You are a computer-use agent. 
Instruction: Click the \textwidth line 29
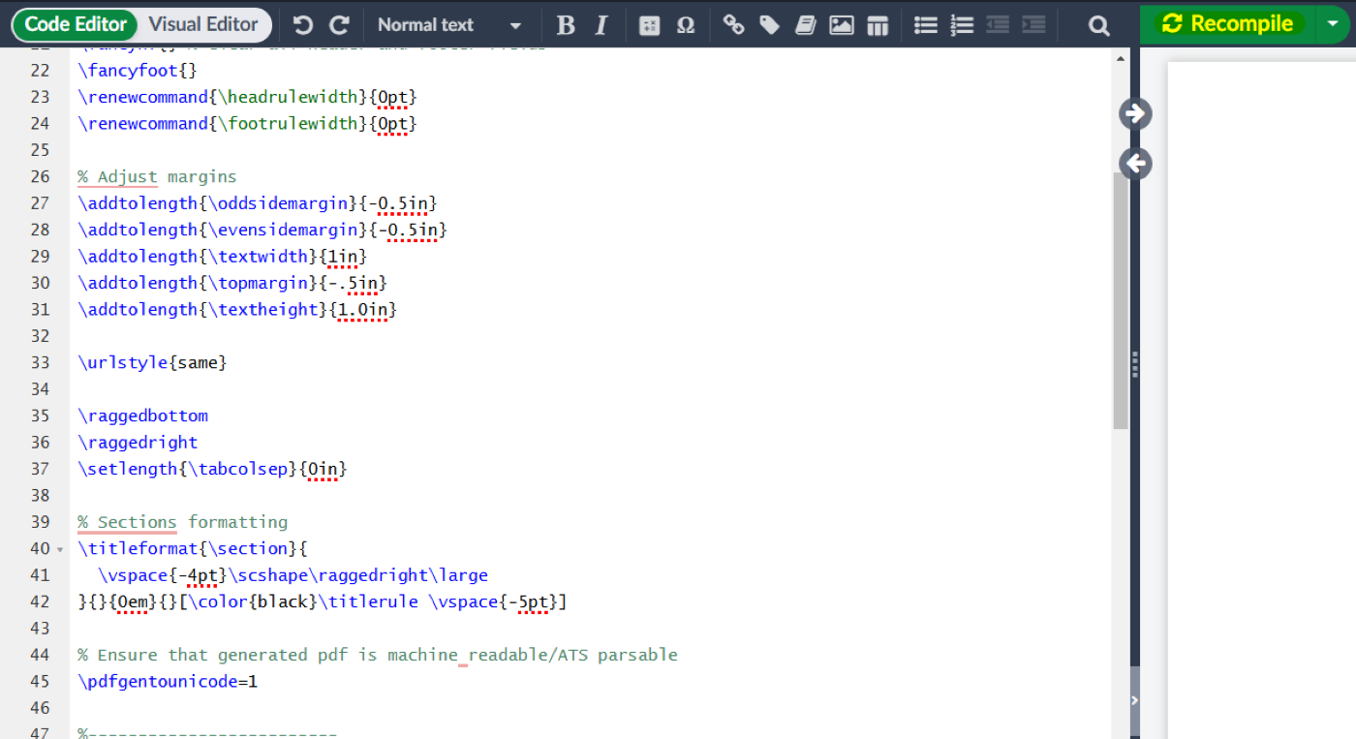pos(222,257)
